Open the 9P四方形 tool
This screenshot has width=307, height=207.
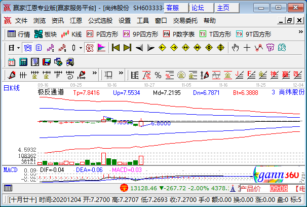tap(140, 34)
